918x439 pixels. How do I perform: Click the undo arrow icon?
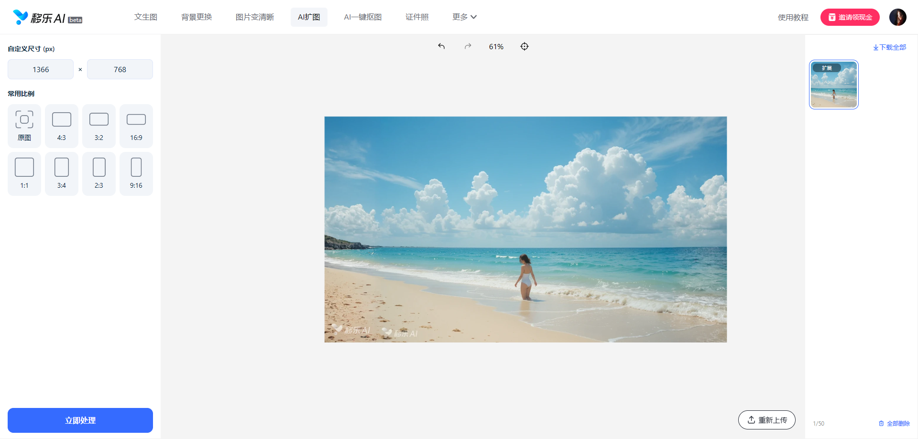(x=441, y=46)
